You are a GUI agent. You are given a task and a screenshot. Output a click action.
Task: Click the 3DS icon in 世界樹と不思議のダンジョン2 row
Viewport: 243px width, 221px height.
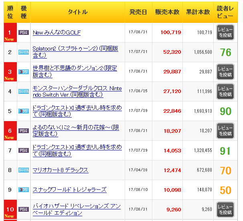24,72
